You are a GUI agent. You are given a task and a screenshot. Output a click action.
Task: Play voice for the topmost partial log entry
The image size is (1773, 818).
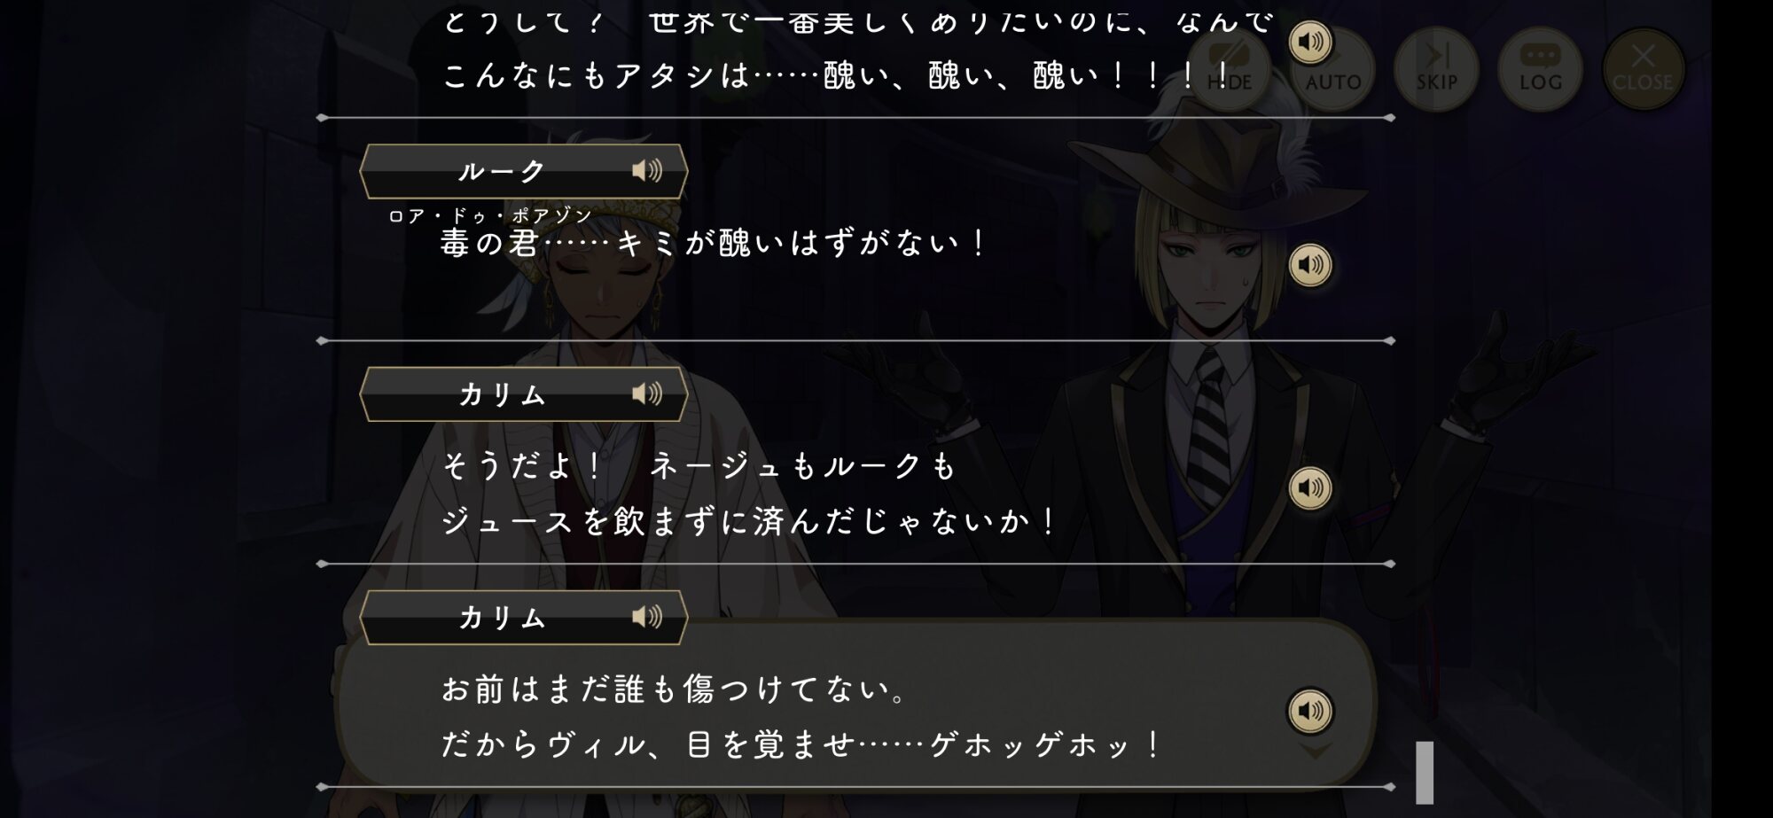[1310, 43]
